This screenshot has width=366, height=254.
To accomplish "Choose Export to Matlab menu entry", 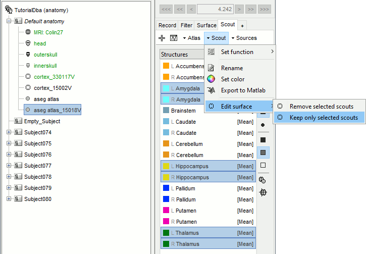I will pos(243,90).
